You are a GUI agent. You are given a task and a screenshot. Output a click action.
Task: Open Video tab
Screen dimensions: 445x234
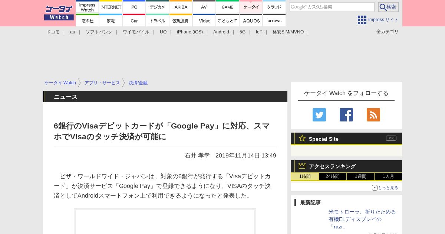(204, 20)
